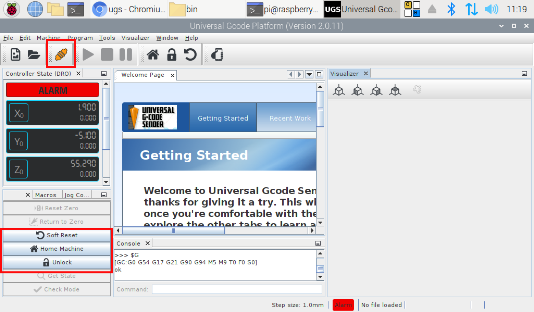Click 'Step size: 1.0mm' in the status bar
Image resolution: width=534 pixels, height=312 pixels.
click(298, 305)
